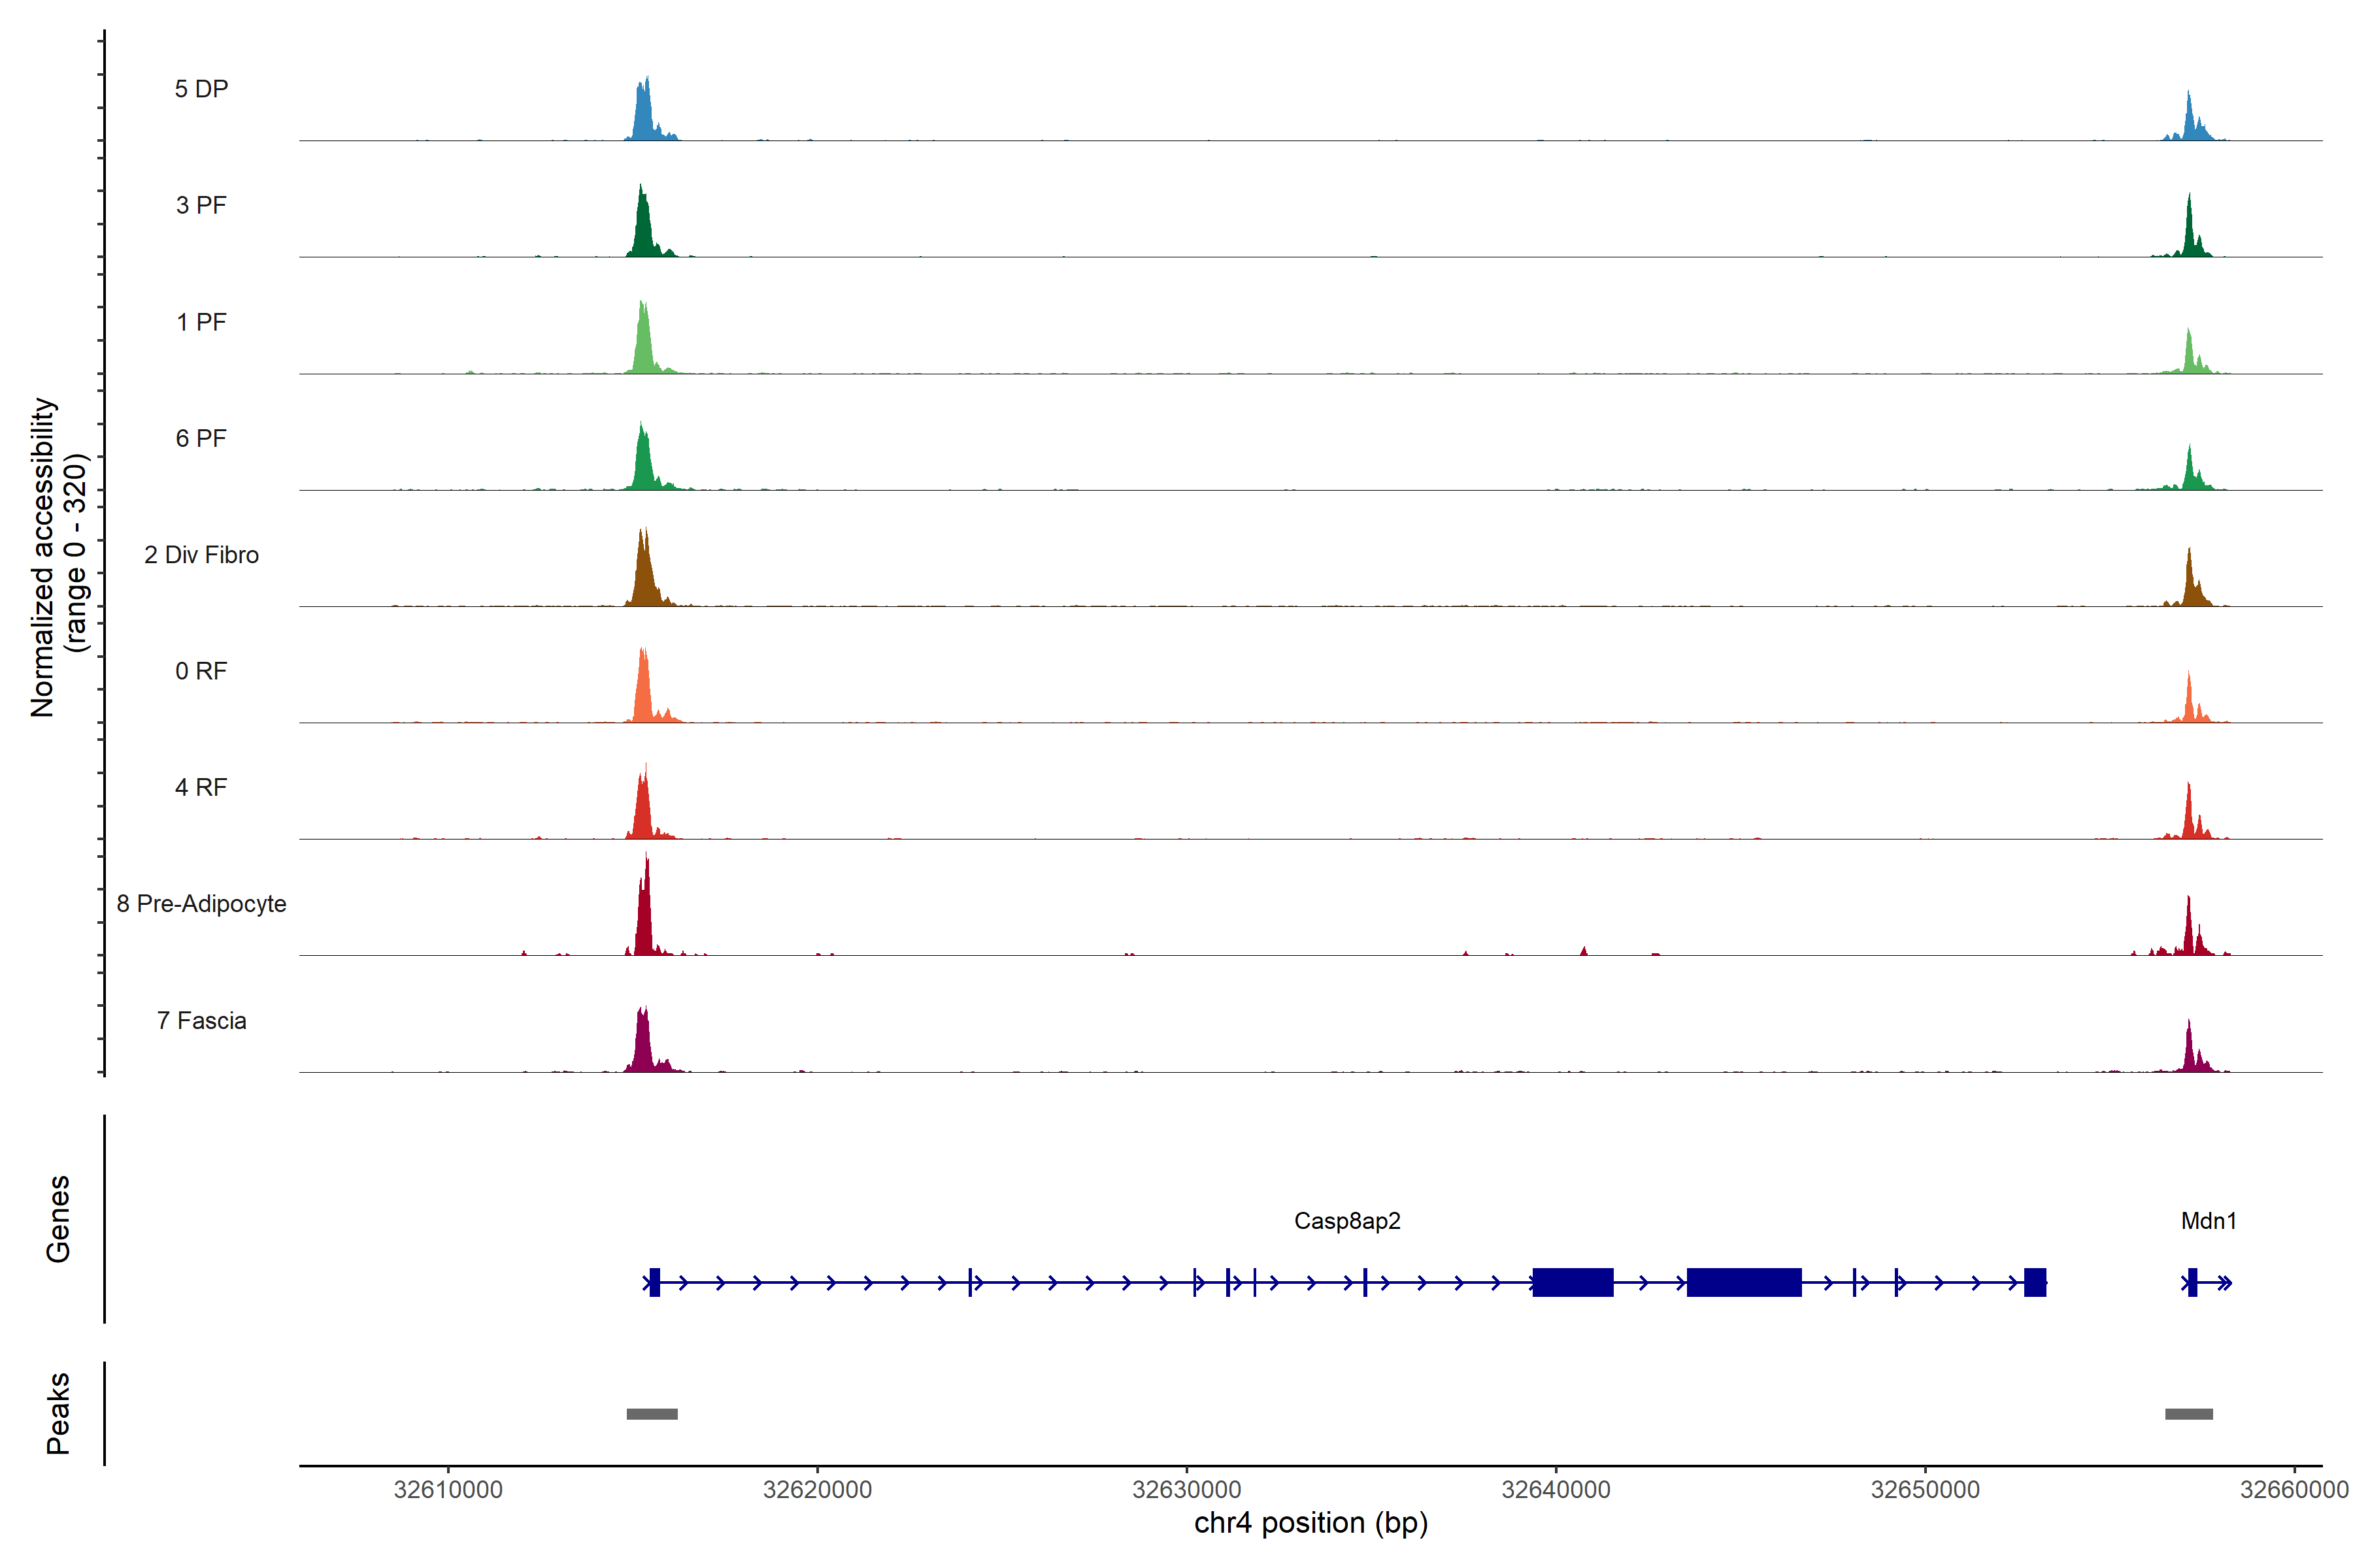Click the Peaks panel label
The width and height of the screenshot is (2353, 1568).
click(58, 1413)
